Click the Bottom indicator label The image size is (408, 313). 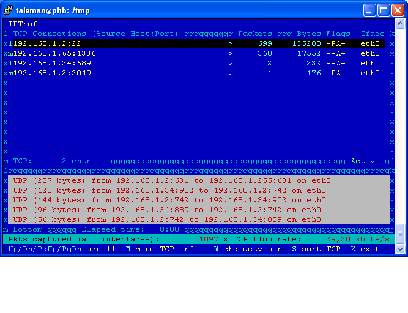coord(28,229)
